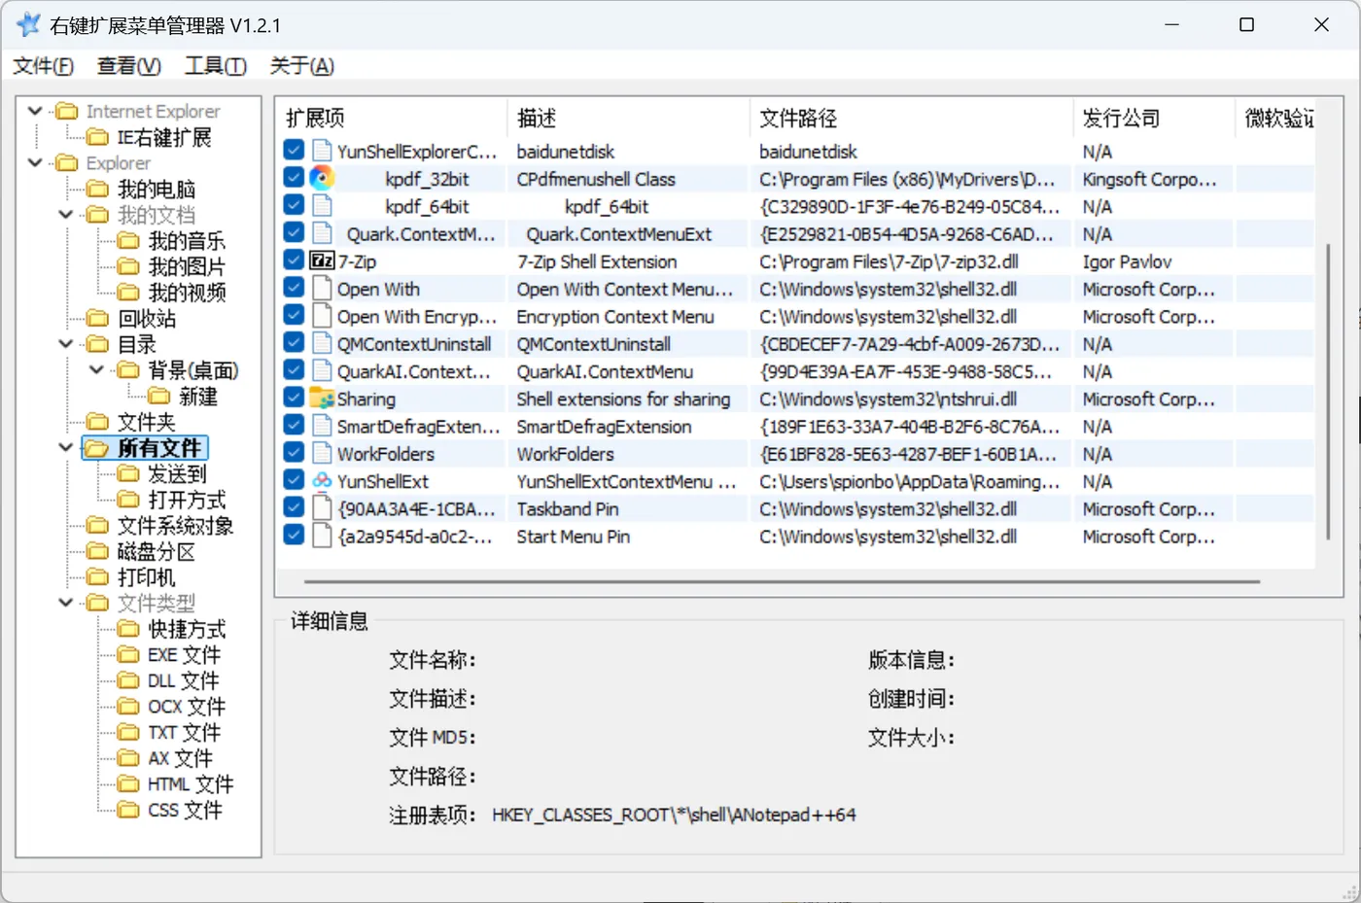The image size is (1361, 903).
Task: Uncheck the Sharing extension checkbox
Action: click(x=294, y=397)
